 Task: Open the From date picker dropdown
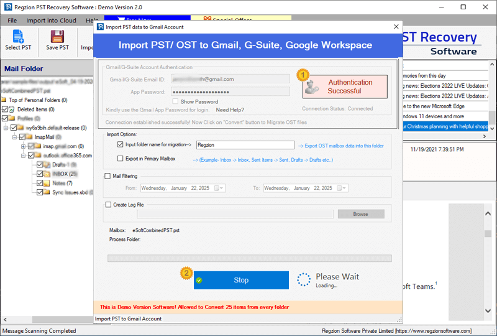[222, 188]
